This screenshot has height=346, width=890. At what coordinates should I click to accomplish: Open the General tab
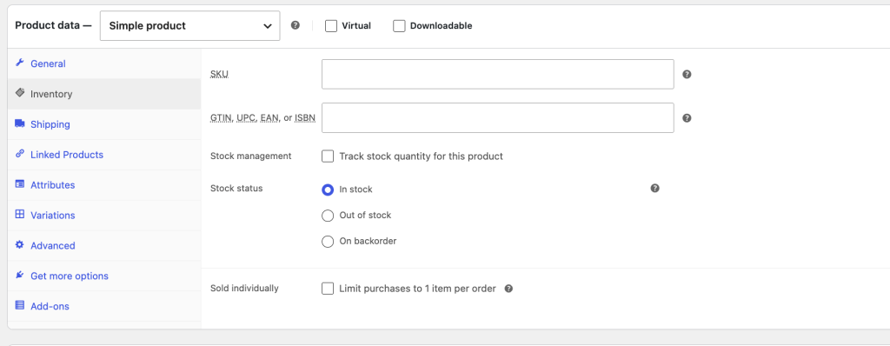[104, 63]
